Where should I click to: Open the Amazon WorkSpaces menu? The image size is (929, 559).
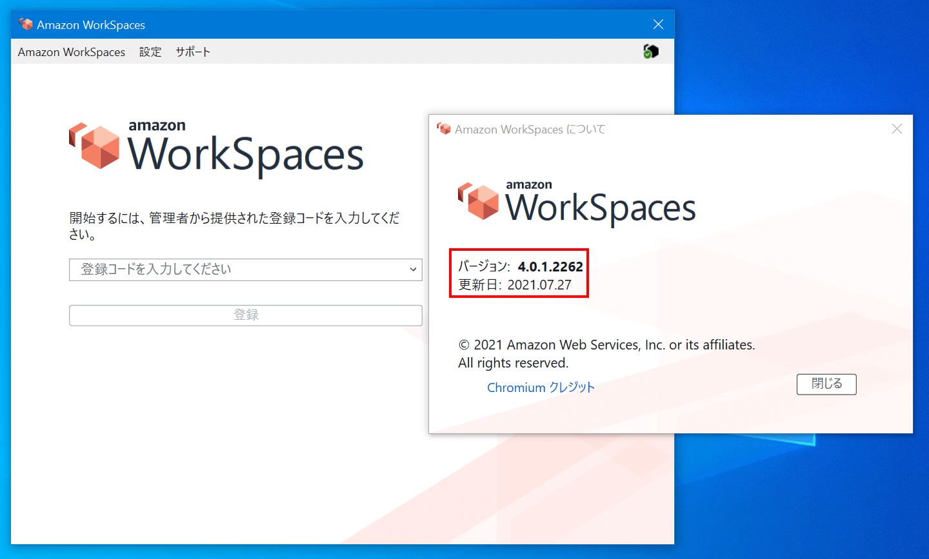pos(71,52)
